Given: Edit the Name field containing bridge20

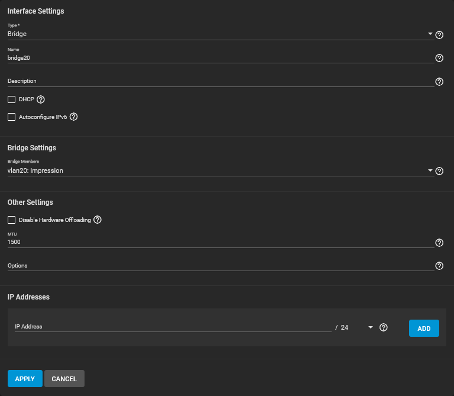Looking at the screenshot, I should point(220,57).
